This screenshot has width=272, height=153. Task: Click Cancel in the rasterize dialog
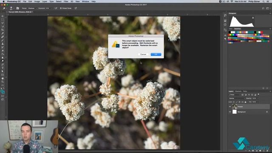[143, 54]
